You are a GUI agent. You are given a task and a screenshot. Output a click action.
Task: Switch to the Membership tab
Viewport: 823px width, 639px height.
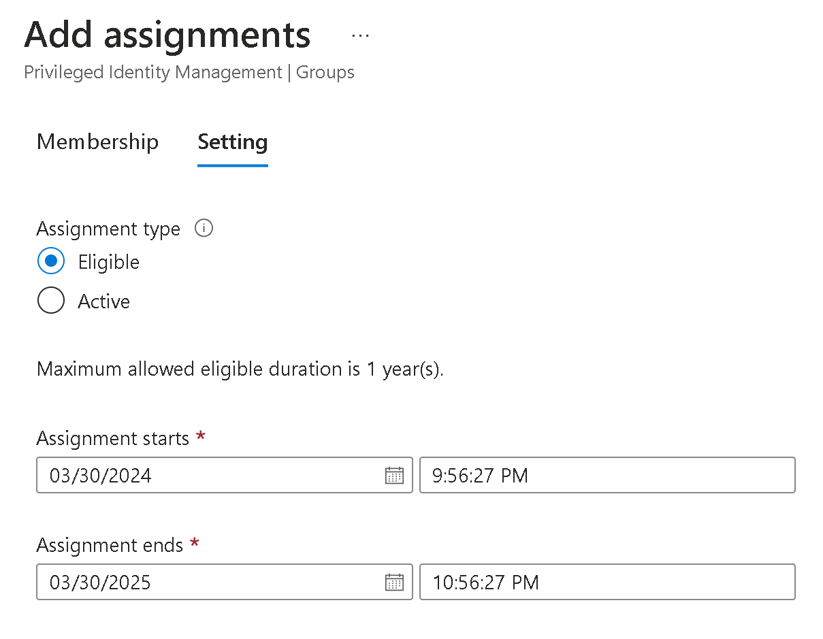pos(97,142)
